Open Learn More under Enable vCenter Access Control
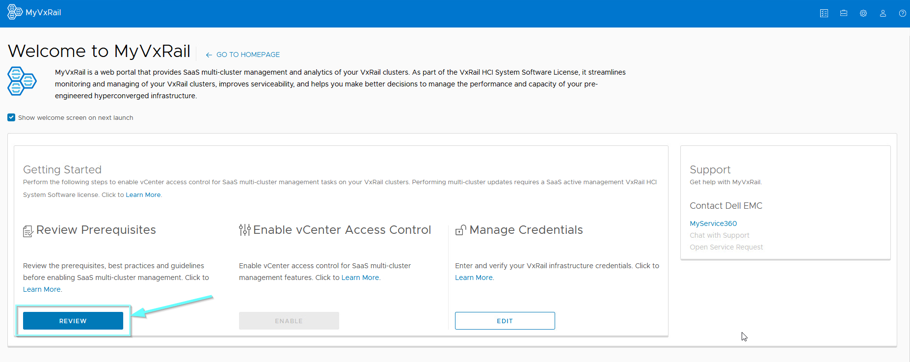Image resolution: width=910 pixels, height=362 pixels. (x=360, y=278)
